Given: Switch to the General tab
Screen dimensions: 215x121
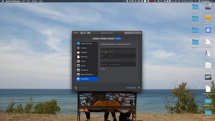Looking at the screenshot, I should point(96,39).
